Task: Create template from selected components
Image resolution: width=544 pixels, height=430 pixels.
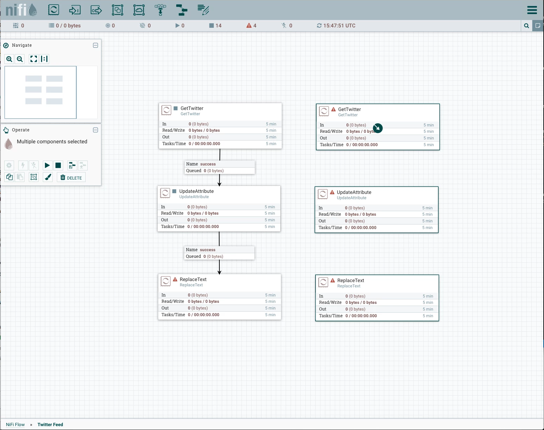Action: 72,165
